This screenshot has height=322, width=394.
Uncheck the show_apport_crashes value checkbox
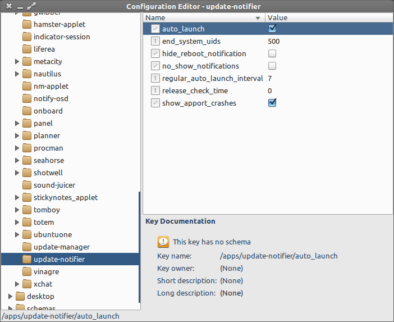tap(272, 103)
